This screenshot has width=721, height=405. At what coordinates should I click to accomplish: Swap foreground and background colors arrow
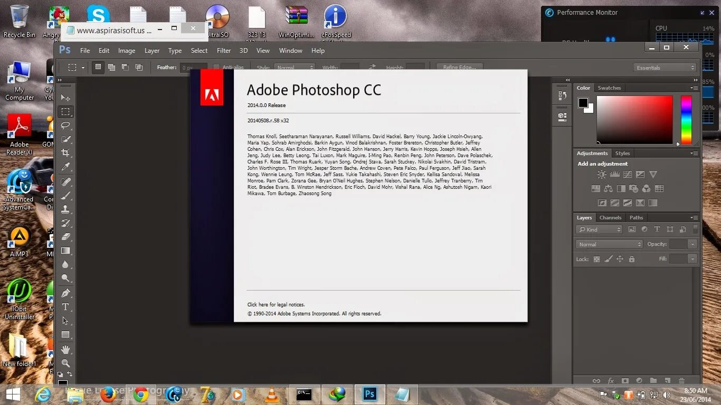tap(69, 374)
